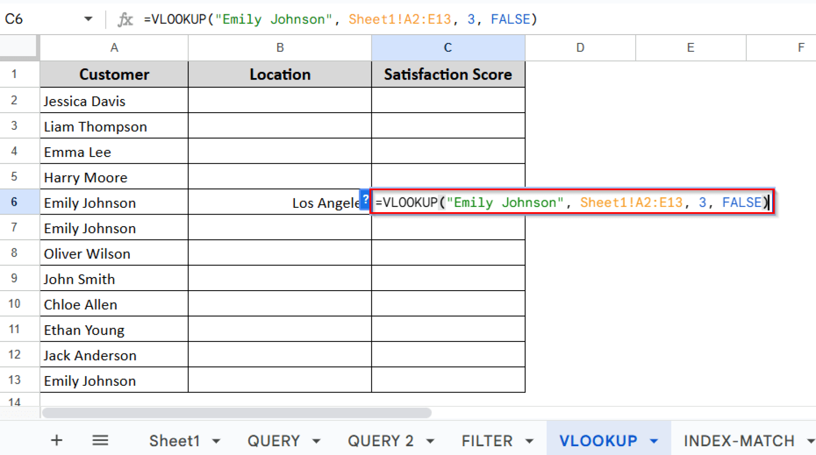Select column D header

[580, 48]
